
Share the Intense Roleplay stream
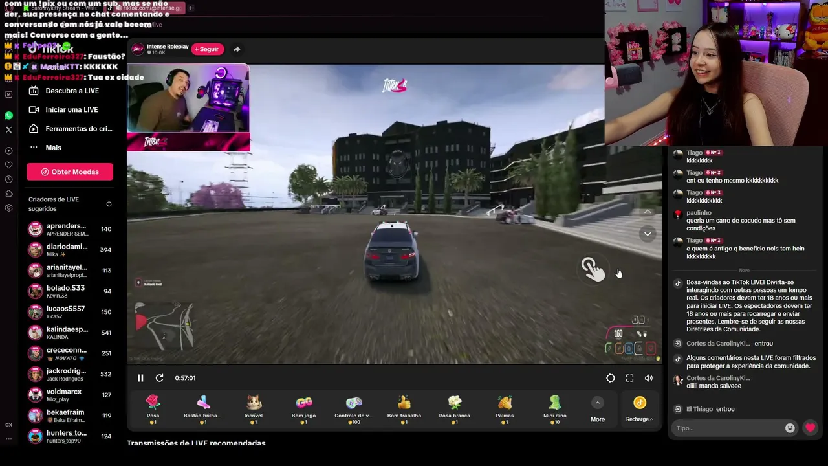click(237, 49)
